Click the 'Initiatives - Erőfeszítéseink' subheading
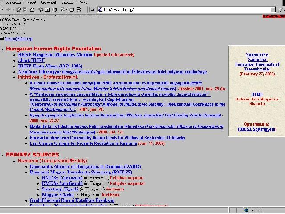This screenshot has width=285, height=214. 48,77
